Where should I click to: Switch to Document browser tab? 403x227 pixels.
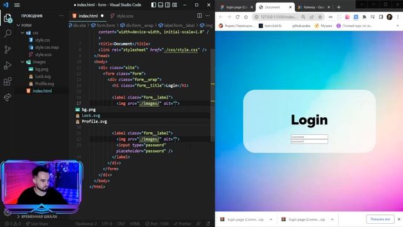[275, 7]
